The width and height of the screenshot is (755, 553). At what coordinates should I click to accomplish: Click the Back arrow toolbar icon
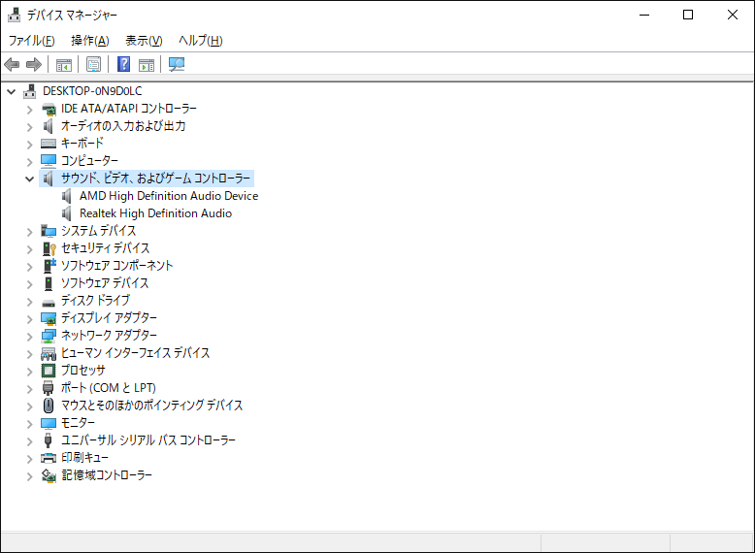point(12,64)
